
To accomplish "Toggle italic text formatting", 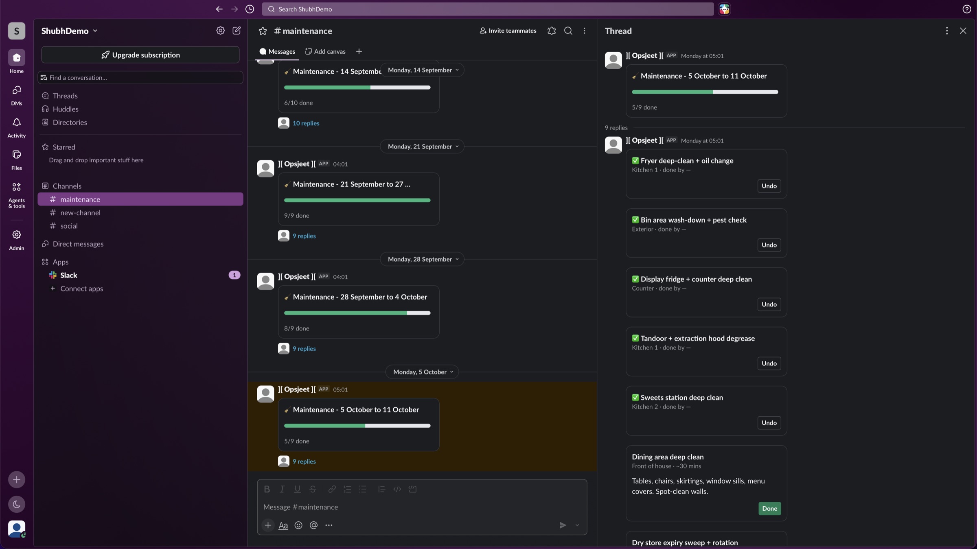I will coord(282,489).
